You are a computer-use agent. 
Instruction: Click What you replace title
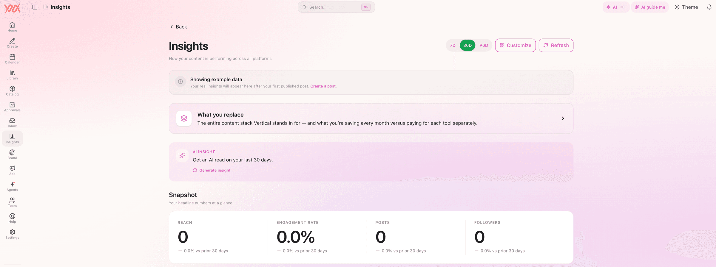(220, 115)
